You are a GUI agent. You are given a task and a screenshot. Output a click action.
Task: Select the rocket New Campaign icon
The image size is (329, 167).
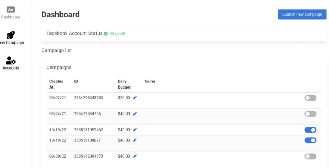coord(11,35)
